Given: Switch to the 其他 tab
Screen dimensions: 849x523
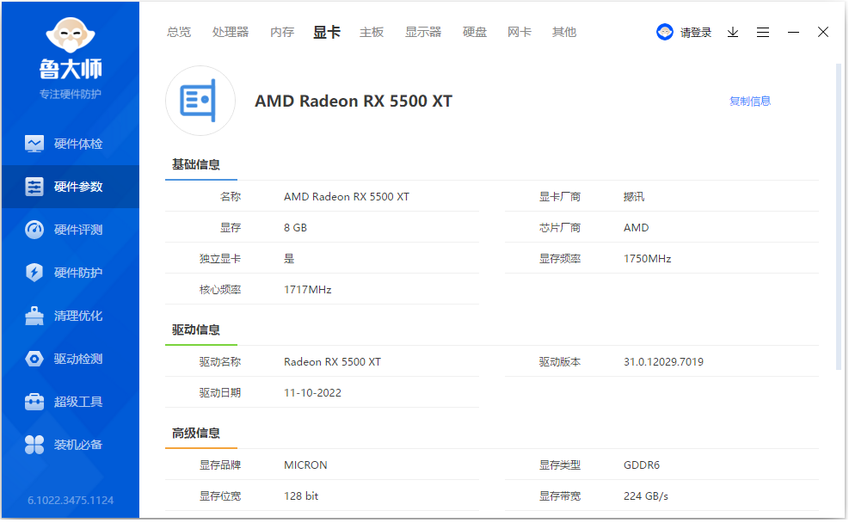Looking at the screenshot, I should [564, 33].
